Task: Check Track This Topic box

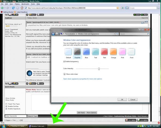Action: pyautogui.click(x=6, y=104)
